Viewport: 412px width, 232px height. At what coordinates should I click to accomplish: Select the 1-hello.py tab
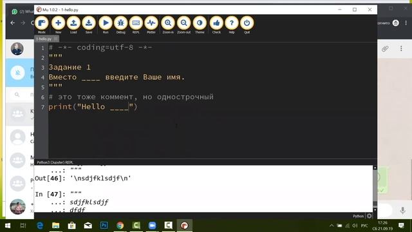[44, 39]
